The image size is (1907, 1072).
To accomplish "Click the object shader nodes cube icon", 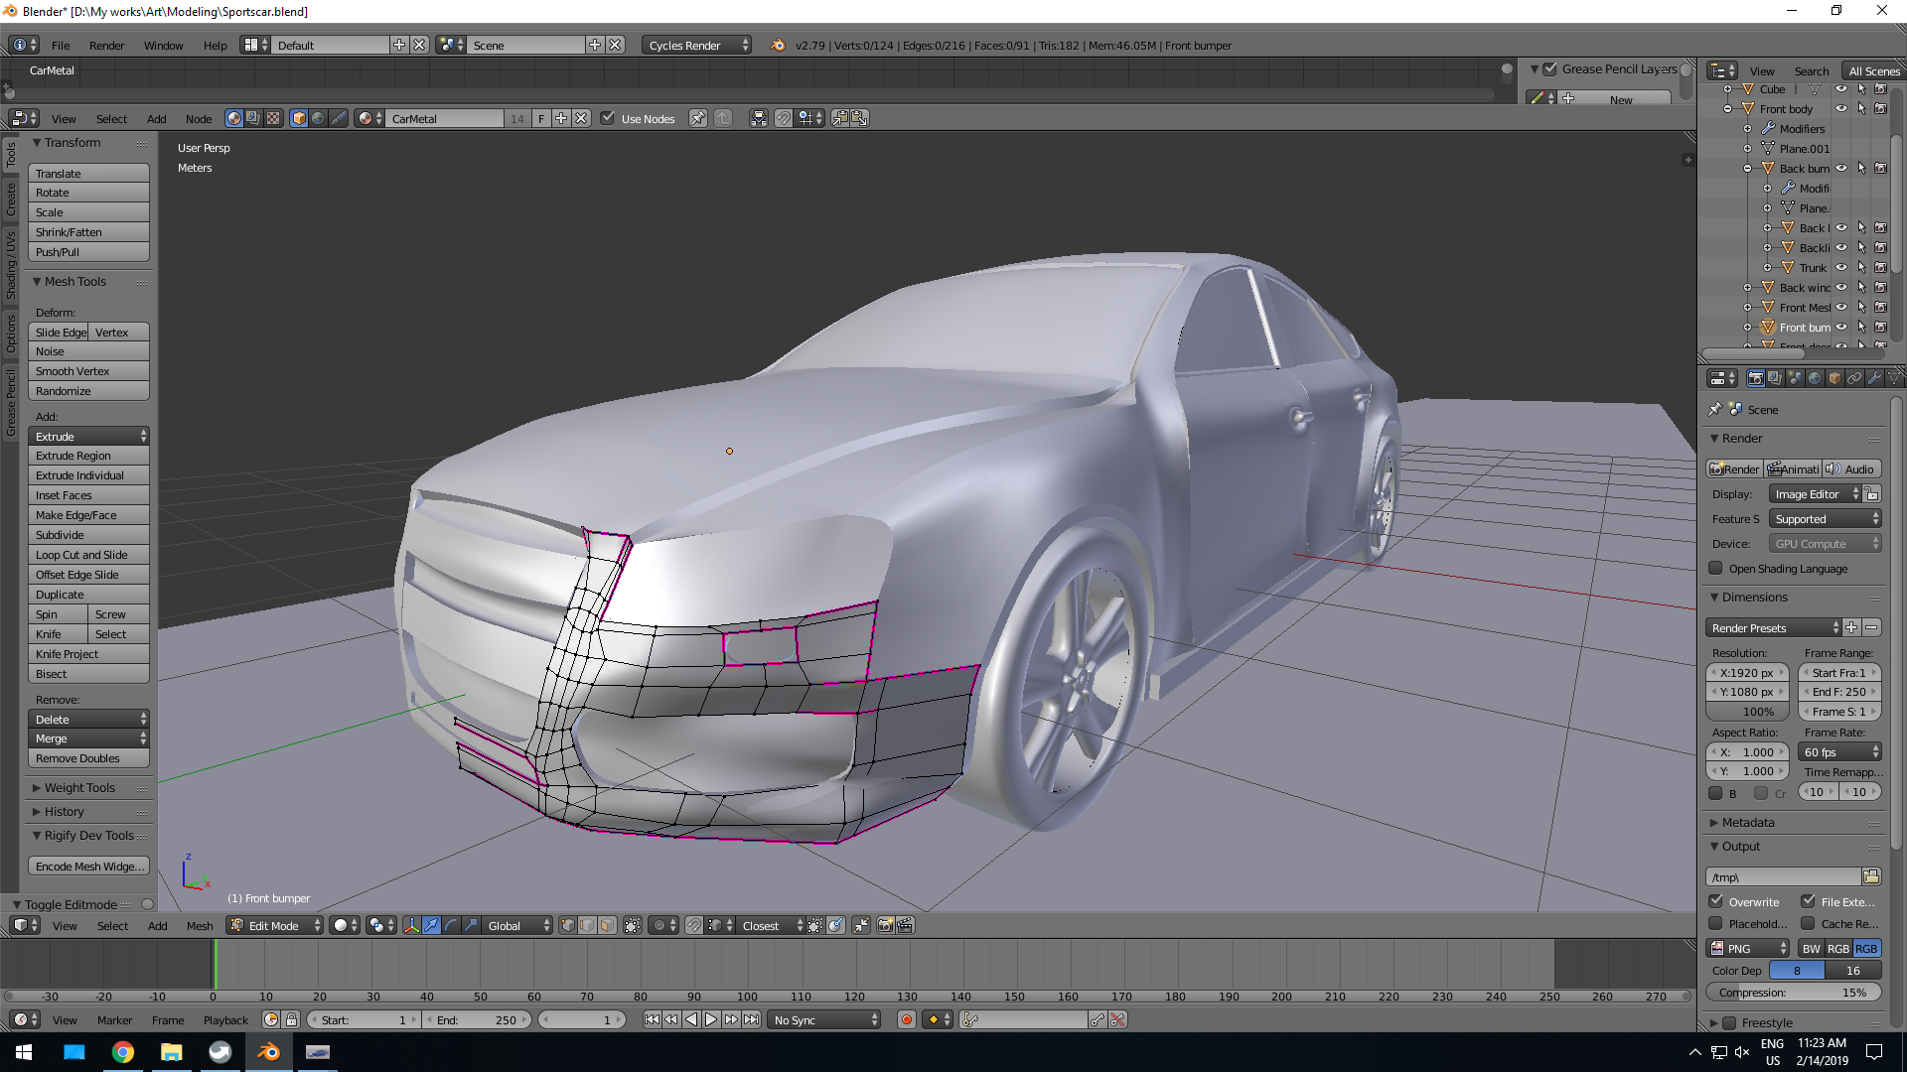I will coord(299,118).
